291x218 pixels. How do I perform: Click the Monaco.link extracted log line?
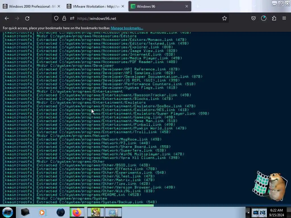point(95,40)
